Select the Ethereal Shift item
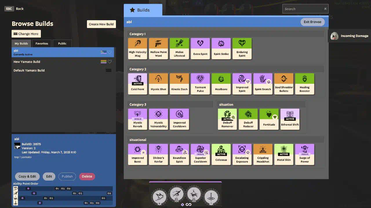The image size is (371, 208). (290, 119)
